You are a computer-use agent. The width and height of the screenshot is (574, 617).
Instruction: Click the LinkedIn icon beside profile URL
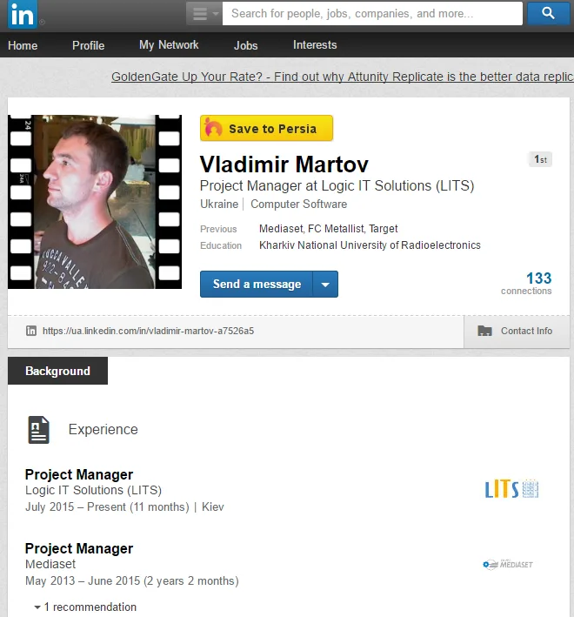click(x=31, y=331)
